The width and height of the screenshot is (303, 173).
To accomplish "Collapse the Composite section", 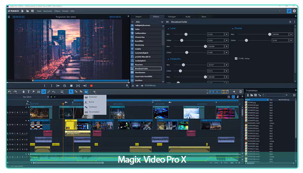I will point(168,59).
